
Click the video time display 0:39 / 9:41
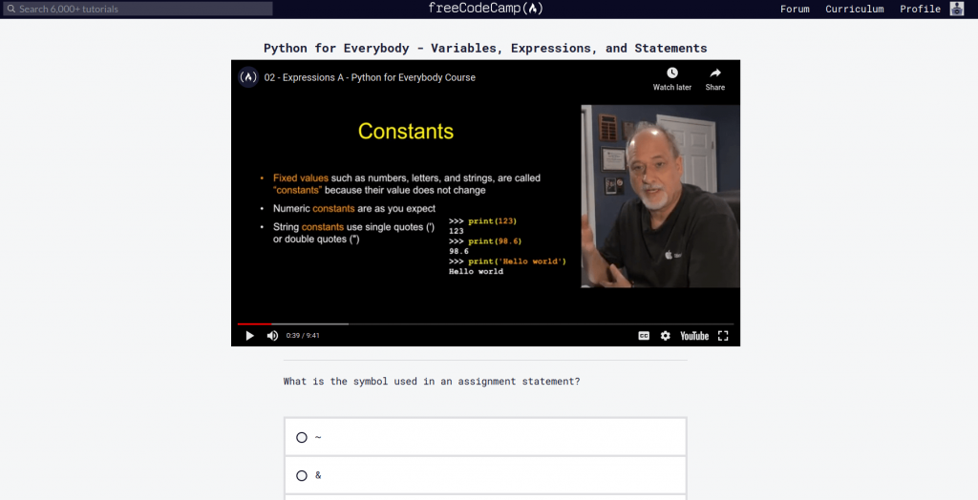pos(303,336)
